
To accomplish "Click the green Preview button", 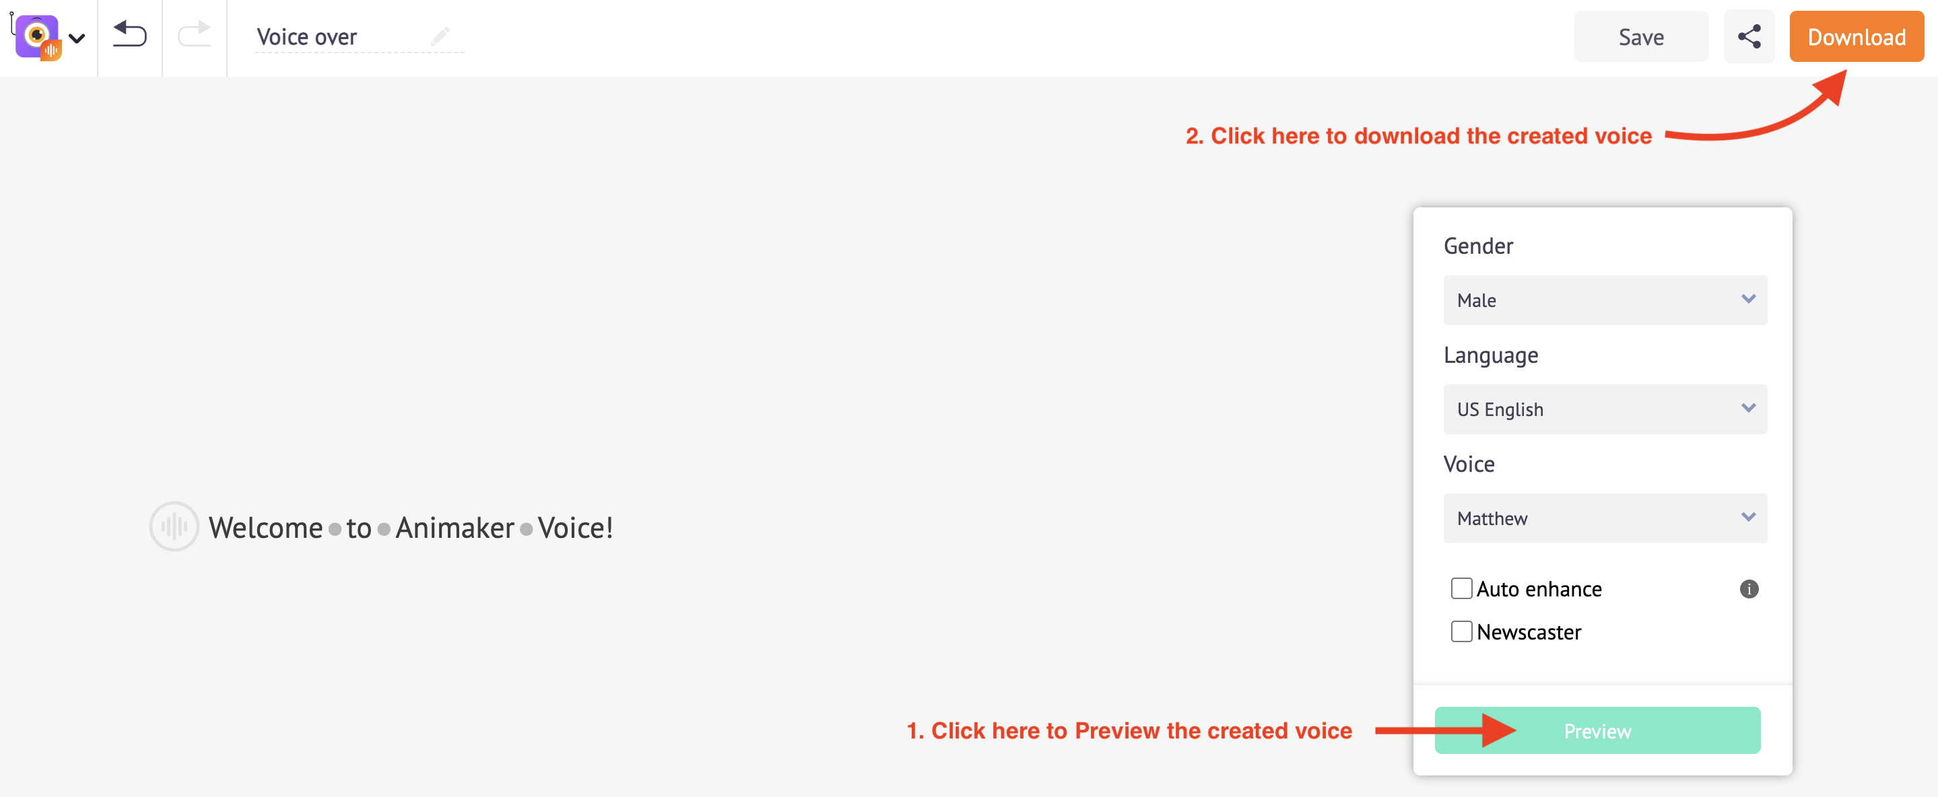I will [1597, 730].
